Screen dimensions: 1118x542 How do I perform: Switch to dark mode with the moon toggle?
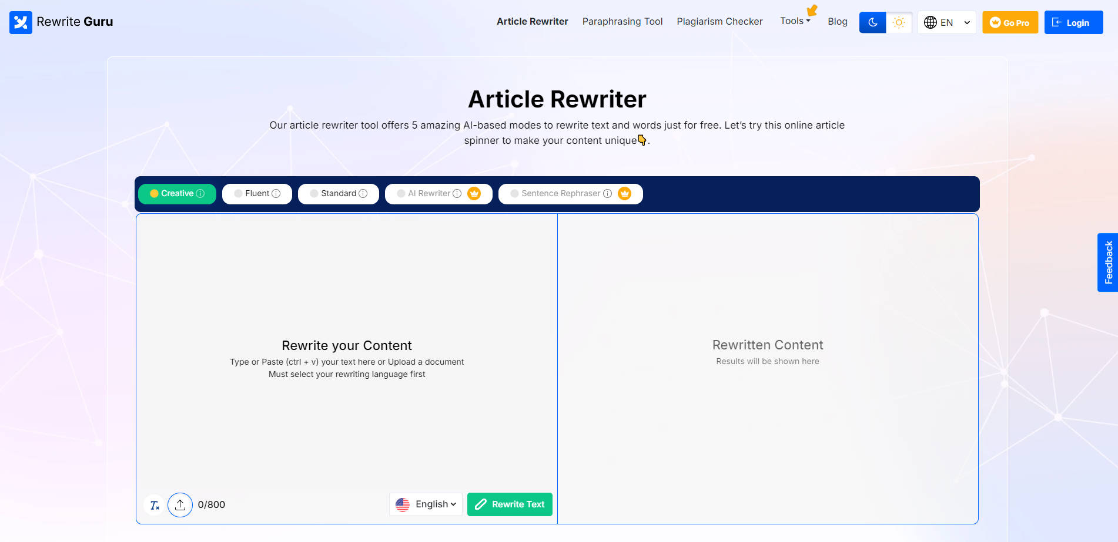coord(872,22)
